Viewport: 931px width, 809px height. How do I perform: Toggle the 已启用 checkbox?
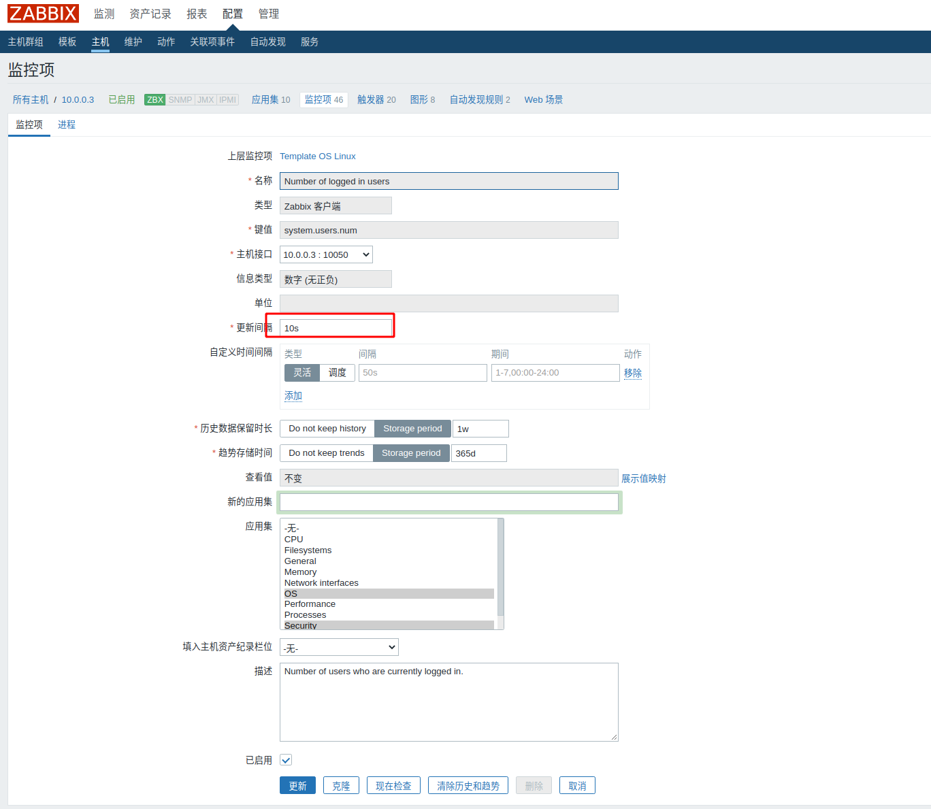point(286,760)
